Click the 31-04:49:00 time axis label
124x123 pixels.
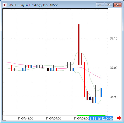tap(25, 118)
